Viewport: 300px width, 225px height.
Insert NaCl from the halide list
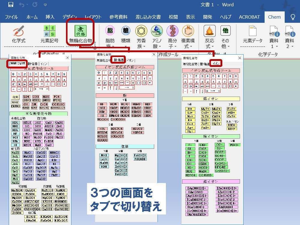click(x=28, y=152)
